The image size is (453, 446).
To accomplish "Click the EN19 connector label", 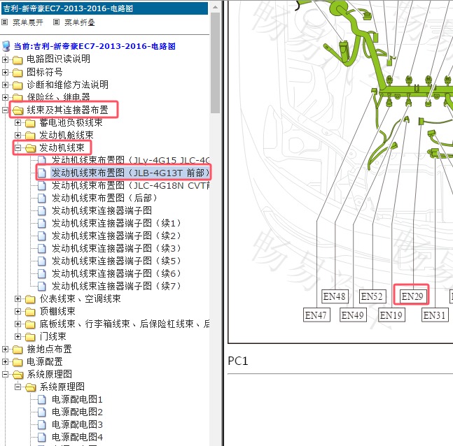I will pos(391,315).
